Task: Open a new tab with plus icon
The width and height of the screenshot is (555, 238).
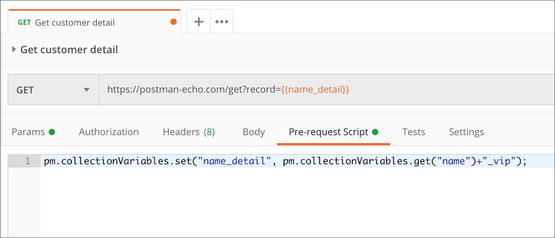Action: tap(199, 22)
